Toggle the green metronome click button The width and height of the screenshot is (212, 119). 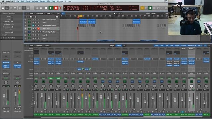tap(150, 8)
